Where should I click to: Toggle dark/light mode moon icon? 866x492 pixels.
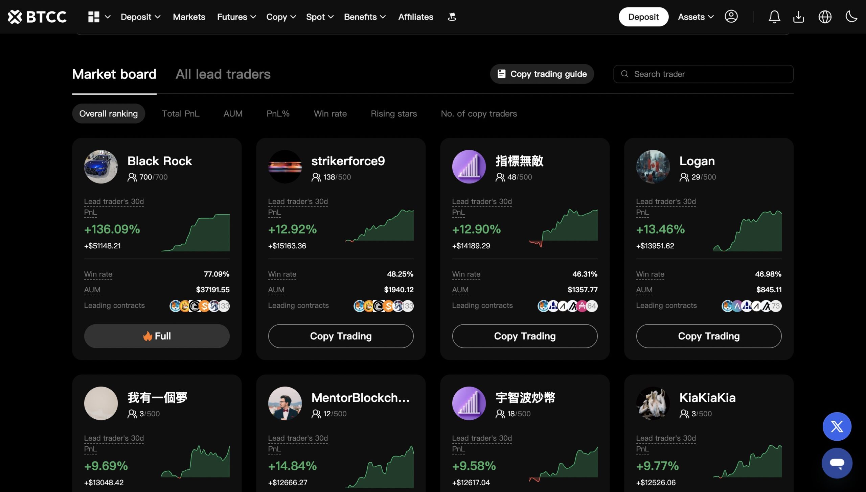851,17
